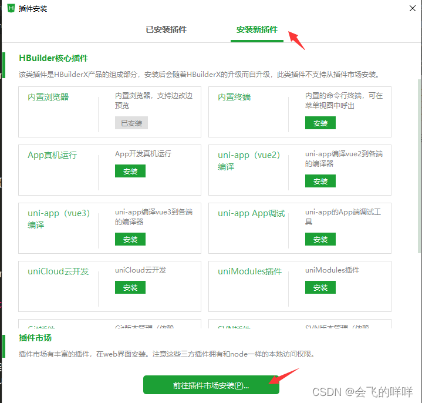Screen dimensions: 422x403
Task: Click the uni-app (vue3) 编译 title
Action: [x=59, y=219]
